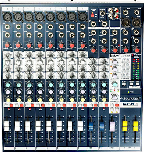This screenshot has width=144, height=152.
Task: Select the channel 4 XLR MIC input
Action: [40, 17]
